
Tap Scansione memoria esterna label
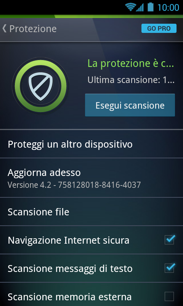point(70,297)
